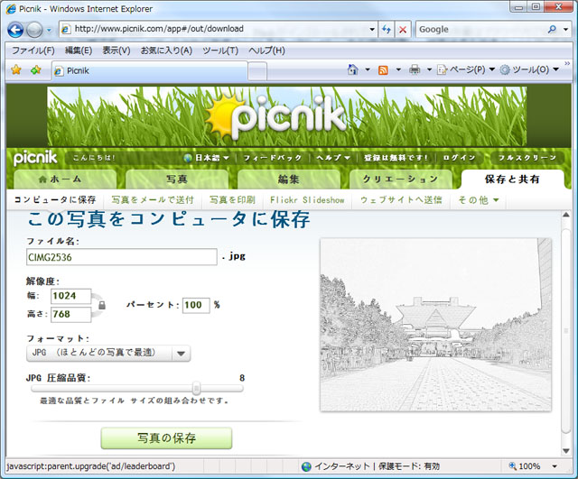The height and width of the screenshot is (479, 578).
Task: Switch to the 編集 tab
Action: [x=289, y=180]
